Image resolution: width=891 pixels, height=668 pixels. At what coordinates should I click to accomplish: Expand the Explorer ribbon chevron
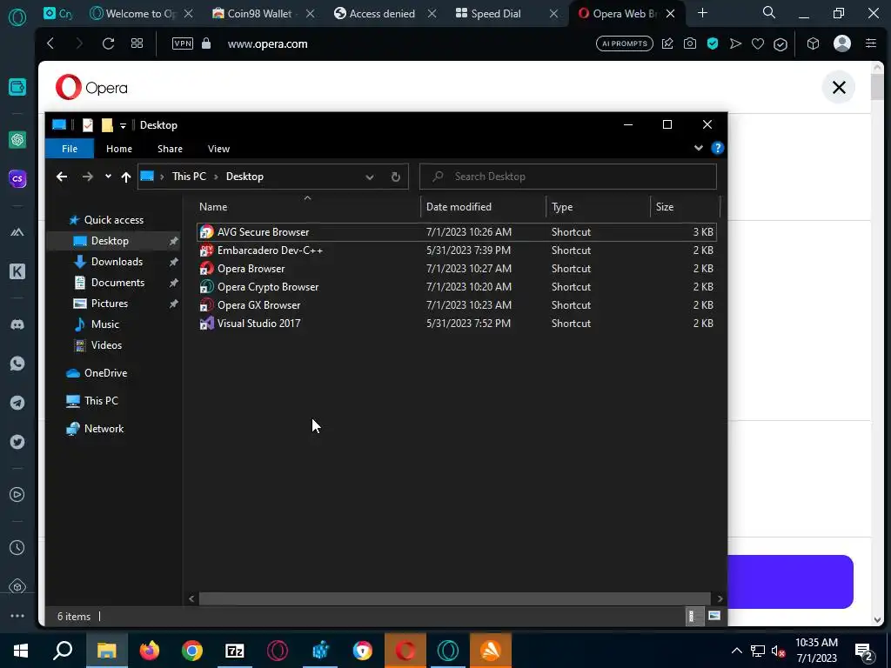pyautogui.click(x=699, y=148)
